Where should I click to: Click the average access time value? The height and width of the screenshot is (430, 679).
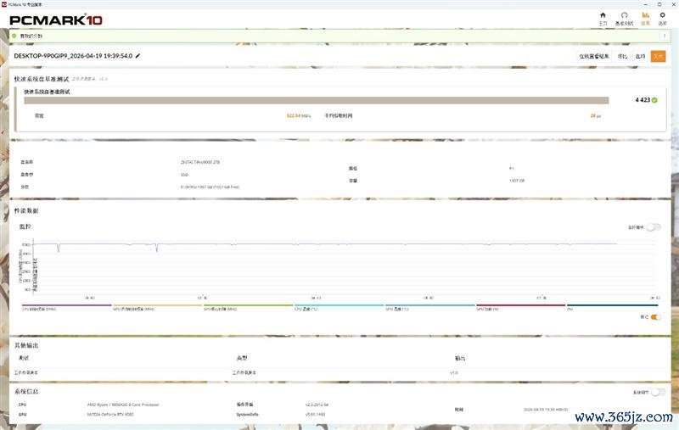596,116
